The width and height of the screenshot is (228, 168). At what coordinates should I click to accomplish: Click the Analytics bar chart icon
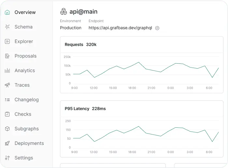point(7,71)
